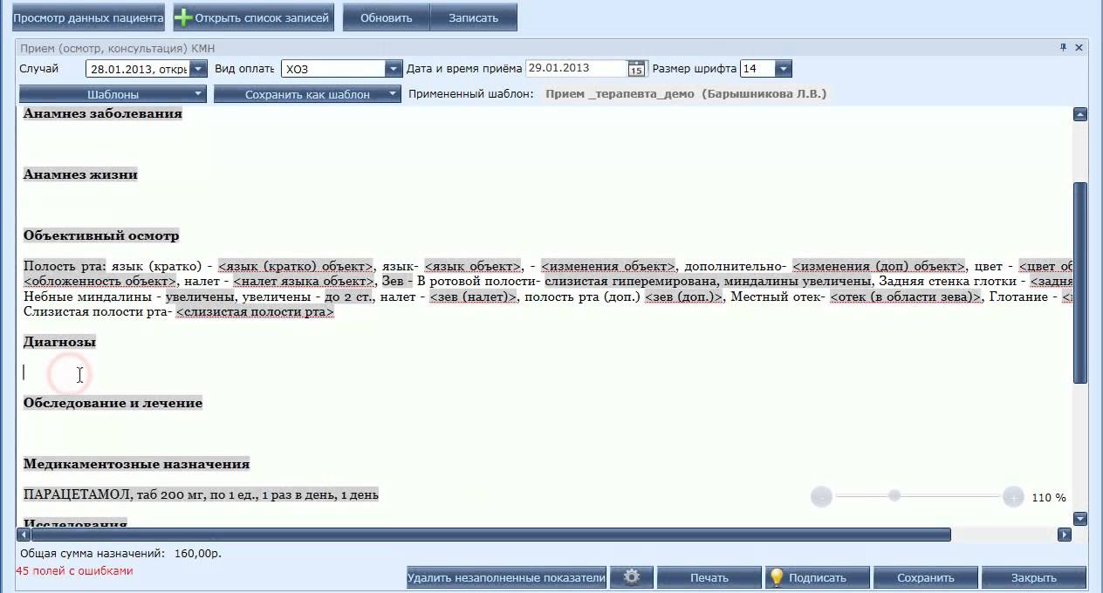Image resolution: width=1103 pixels, height=593 pixels.
Task: Click the Диагнозы heading
Action: (x=59, y=342)
